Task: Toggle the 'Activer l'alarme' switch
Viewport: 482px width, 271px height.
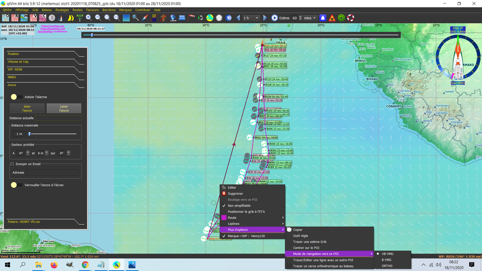Action: [16, 97]
